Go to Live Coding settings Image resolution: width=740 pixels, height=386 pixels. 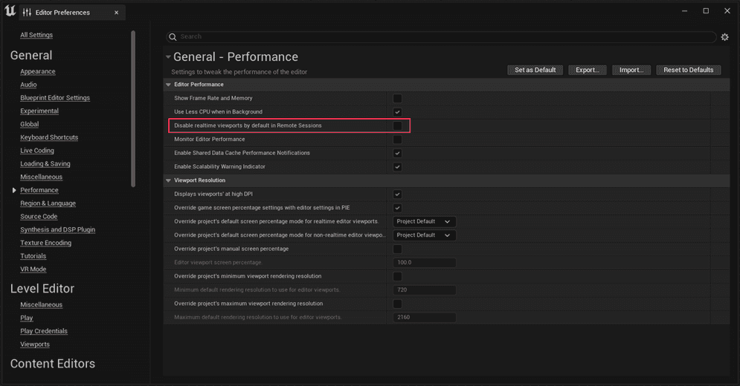coord(37,151)
